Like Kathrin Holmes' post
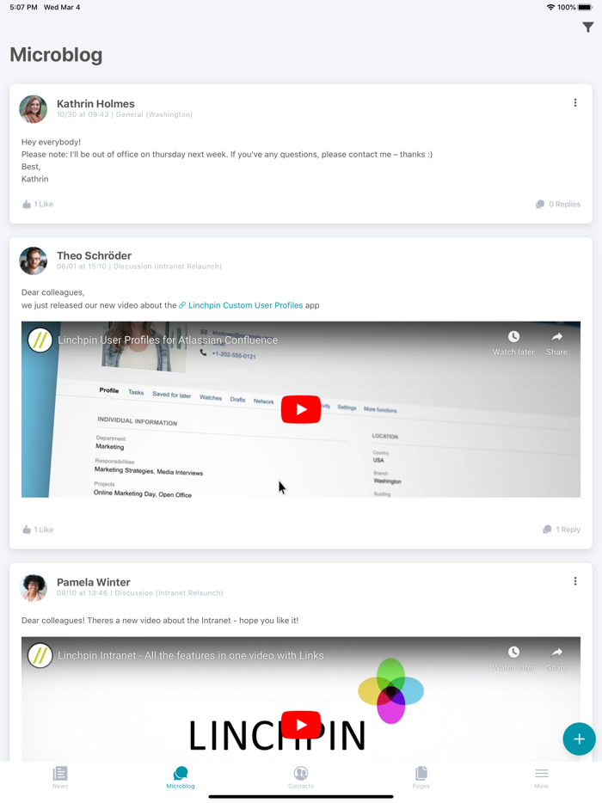This screenshot has width=602, height=803. 38,205
